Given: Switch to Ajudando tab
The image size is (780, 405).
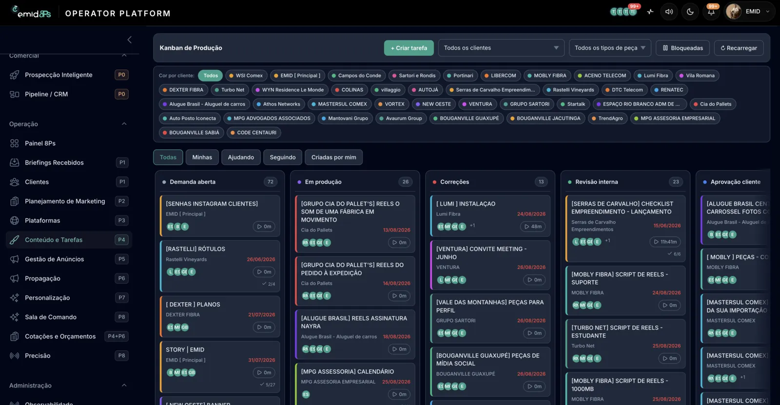Looking at the screenshot, I should tap(241, 157).
